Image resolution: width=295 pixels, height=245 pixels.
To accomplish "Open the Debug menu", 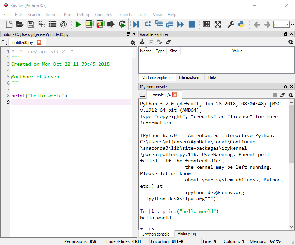I will [83, 15].
